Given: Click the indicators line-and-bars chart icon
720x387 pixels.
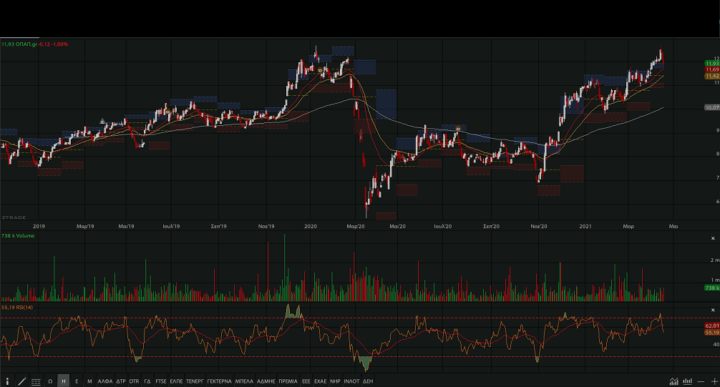Looking at the screenshot, I should (674, 381).
